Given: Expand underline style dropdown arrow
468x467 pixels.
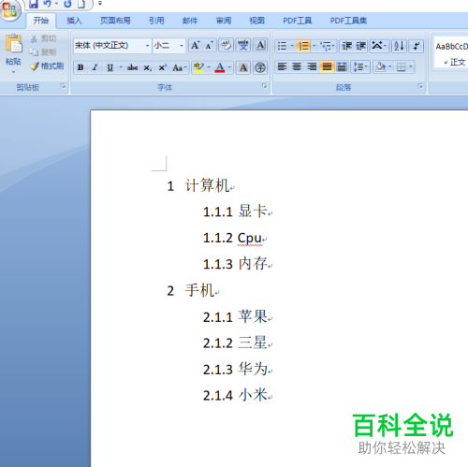Looking at the screenshot, I should point(121,67).
